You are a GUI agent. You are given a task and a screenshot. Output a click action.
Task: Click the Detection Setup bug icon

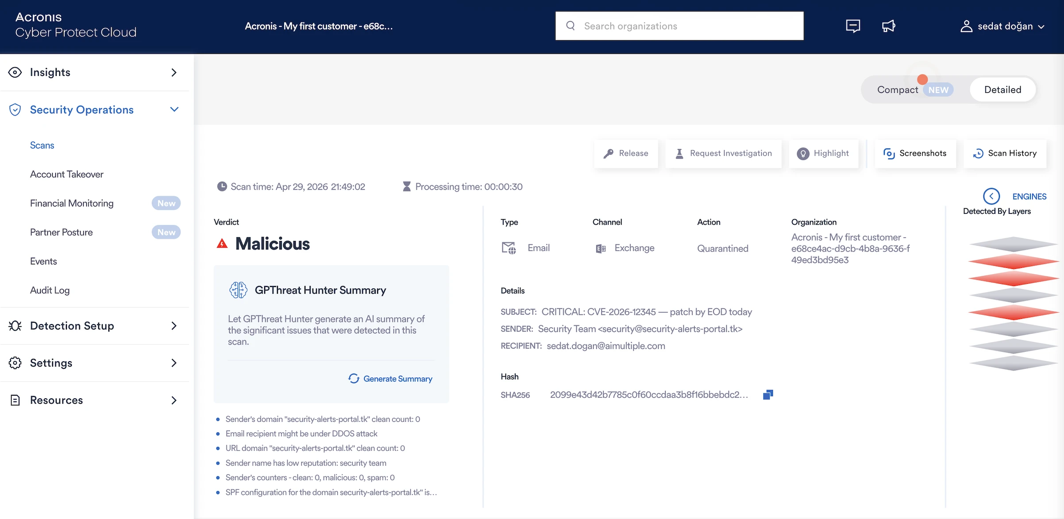click(15, 326)
